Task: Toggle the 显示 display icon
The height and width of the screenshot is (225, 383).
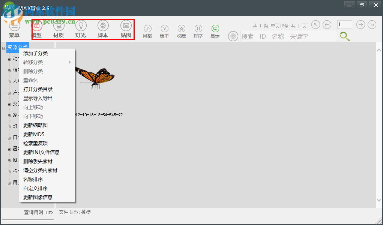Action: click(215, 28)
